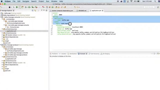Open the Declaration tab
Image resolution: width=160 pixels, height=90 pixels.
72,54
